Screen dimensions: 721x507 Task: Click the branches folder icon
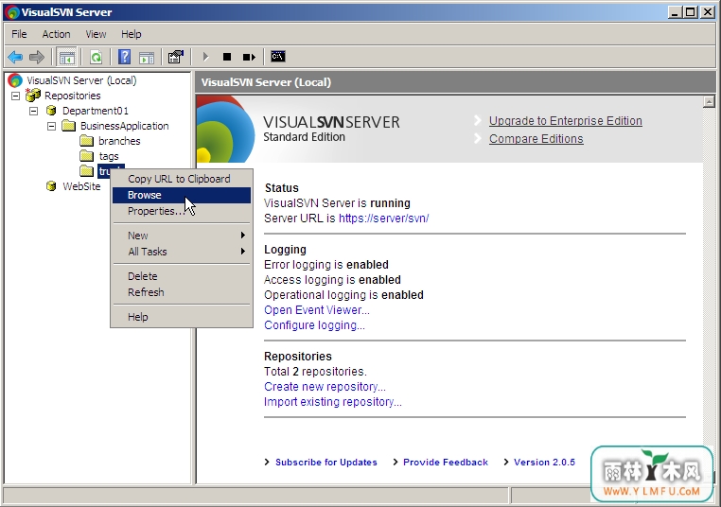86,141
